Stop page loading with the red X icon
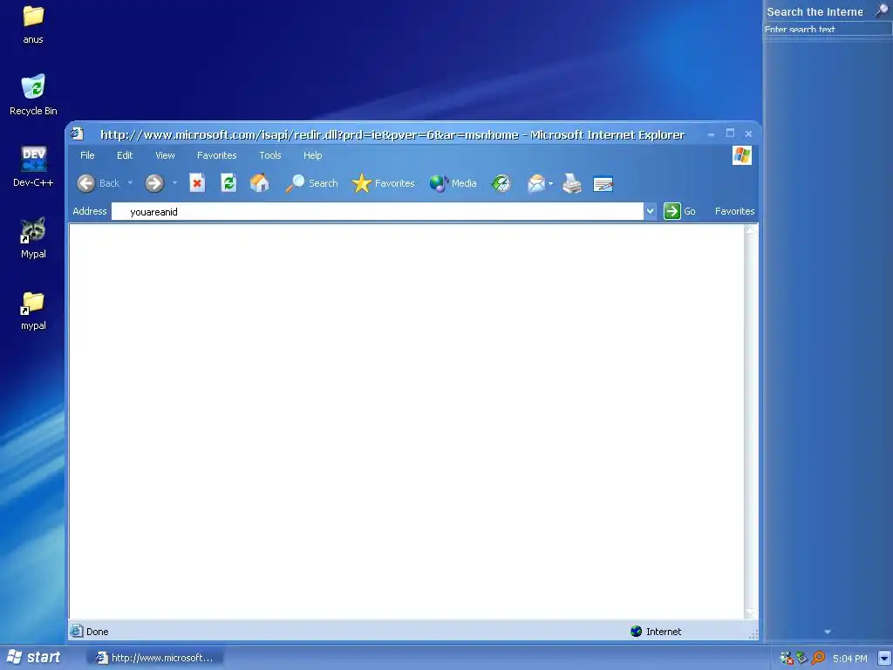Screen dimensions: 893x670 pos(197,183)
